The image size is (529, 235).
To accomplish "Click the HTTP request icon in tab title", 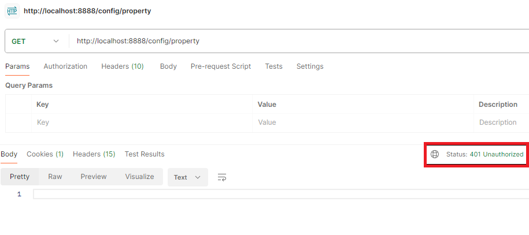I will [12, 10].
